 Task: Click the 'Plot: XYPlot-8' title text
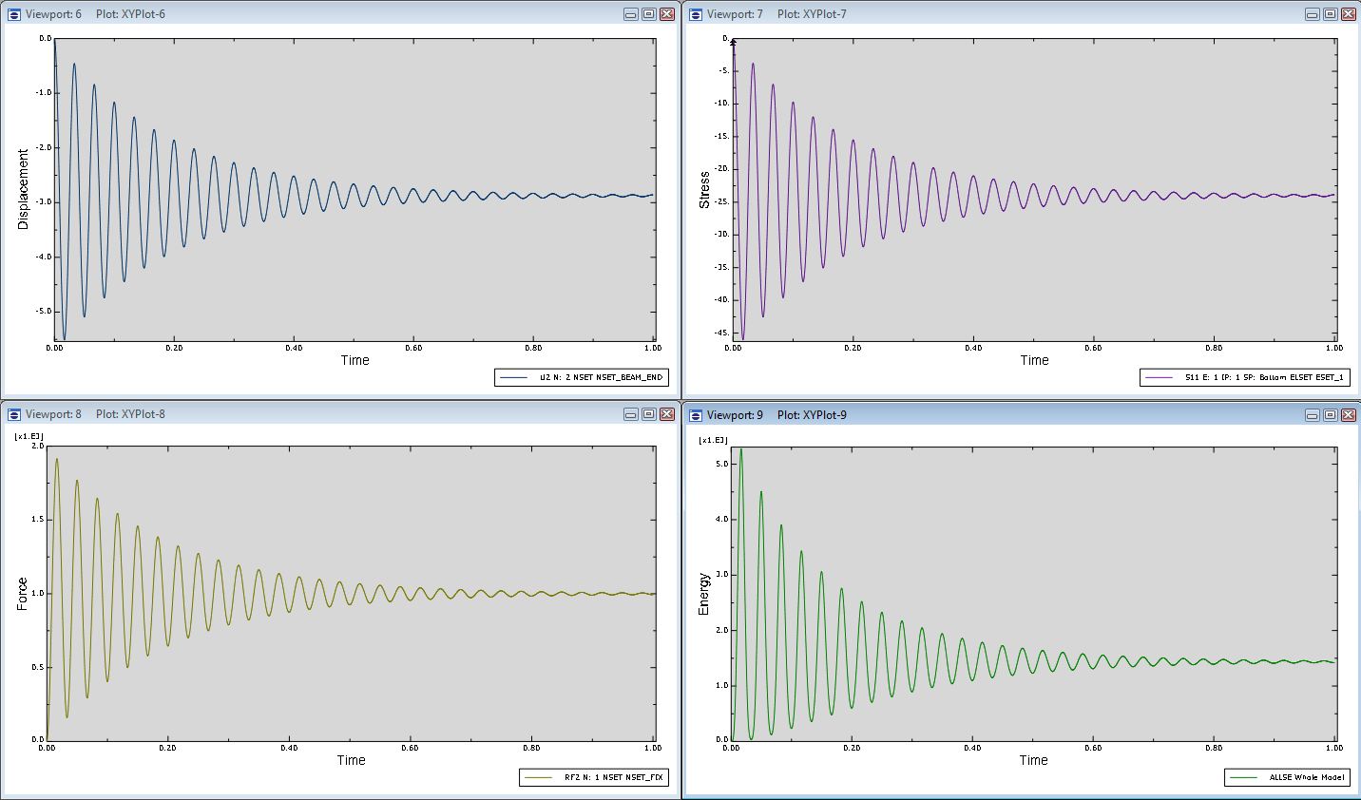click(130, 414)
